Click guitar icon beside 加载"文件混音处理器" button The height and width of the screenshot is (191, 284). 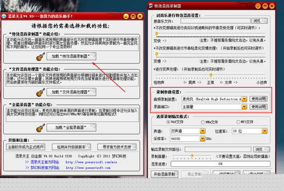point(40,92)
